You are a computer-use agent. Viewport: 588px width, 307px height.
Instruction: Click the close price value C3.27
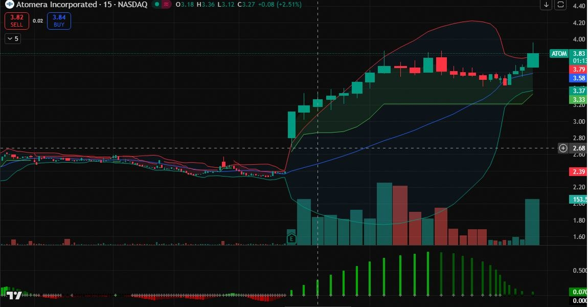(246, 5)
